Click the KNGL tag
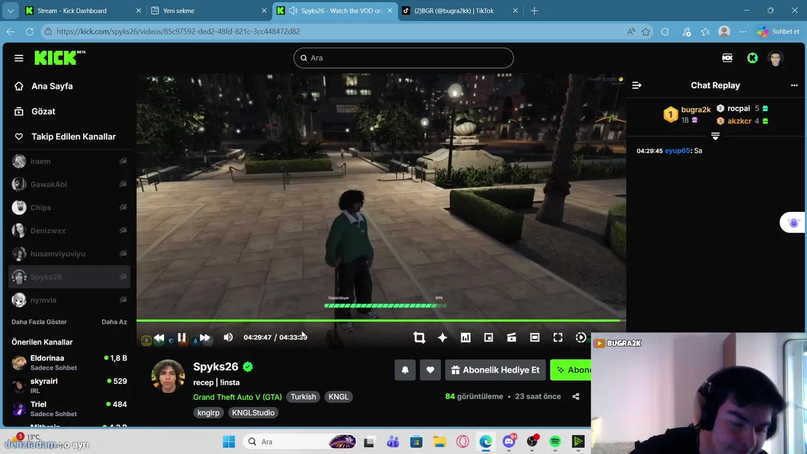 point(339,397)
